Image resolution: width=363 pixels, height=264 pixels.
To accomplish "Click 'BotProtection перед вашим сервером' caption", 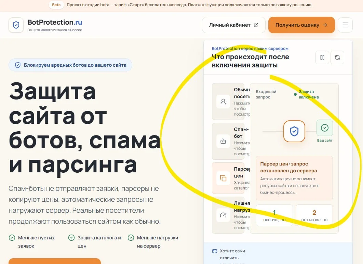I will (250, 49).
